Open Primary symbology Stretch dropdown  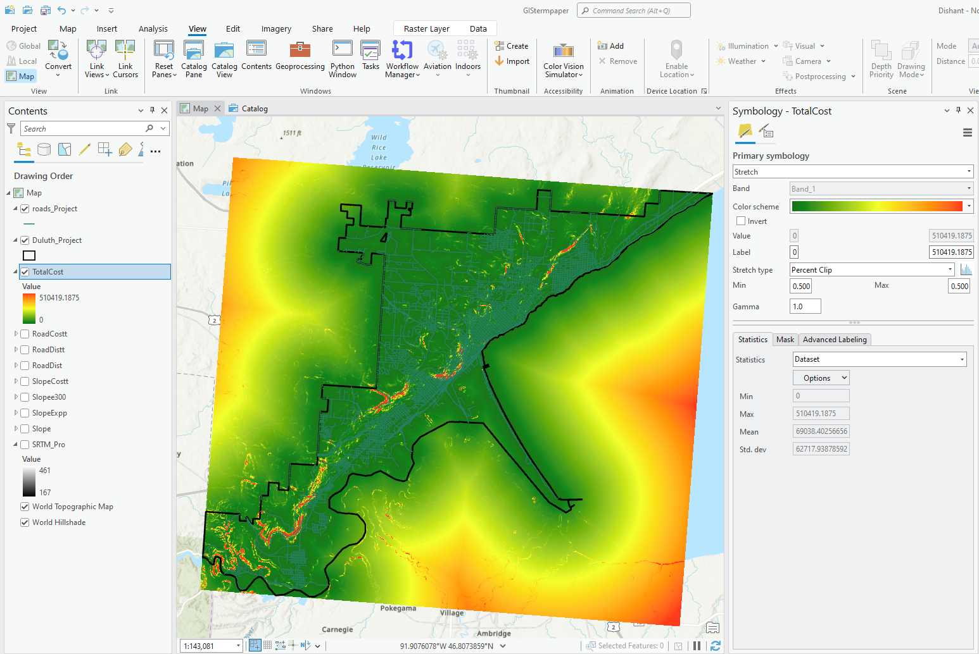coord(852,172)
